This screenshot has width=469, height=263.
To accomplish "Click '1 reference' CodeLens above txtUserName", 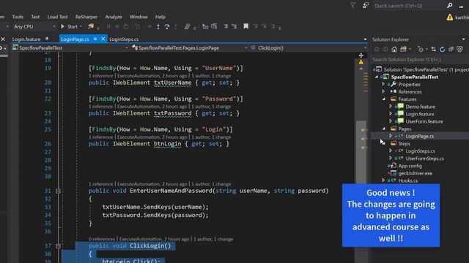I will (101, 76).
